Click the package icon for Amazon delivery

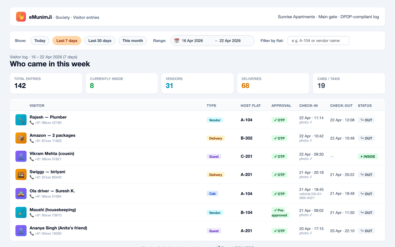pos(21,138)
